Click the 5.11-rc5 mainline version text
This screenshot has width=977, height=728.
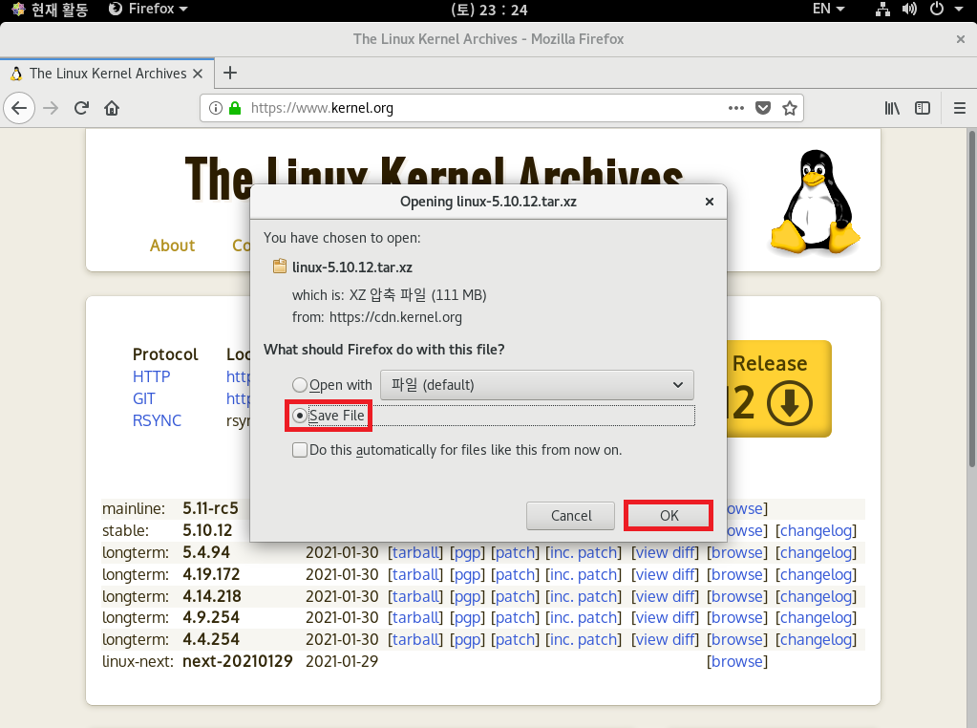pyautogui.click(x=211, y=508)
